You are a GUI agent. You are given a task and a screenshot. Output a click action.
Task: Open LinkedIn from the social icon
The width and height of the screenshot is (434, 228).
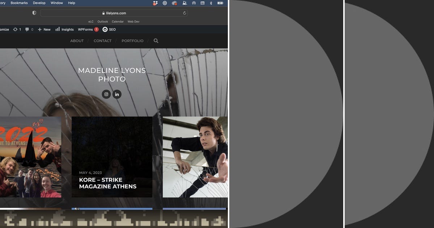coord(117,94)
